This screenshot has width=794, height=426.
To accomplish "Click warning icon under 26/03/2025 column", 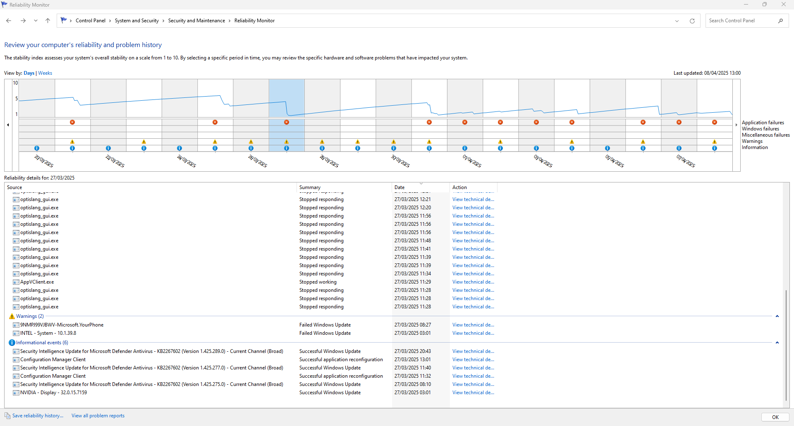I will pos(251,142).
